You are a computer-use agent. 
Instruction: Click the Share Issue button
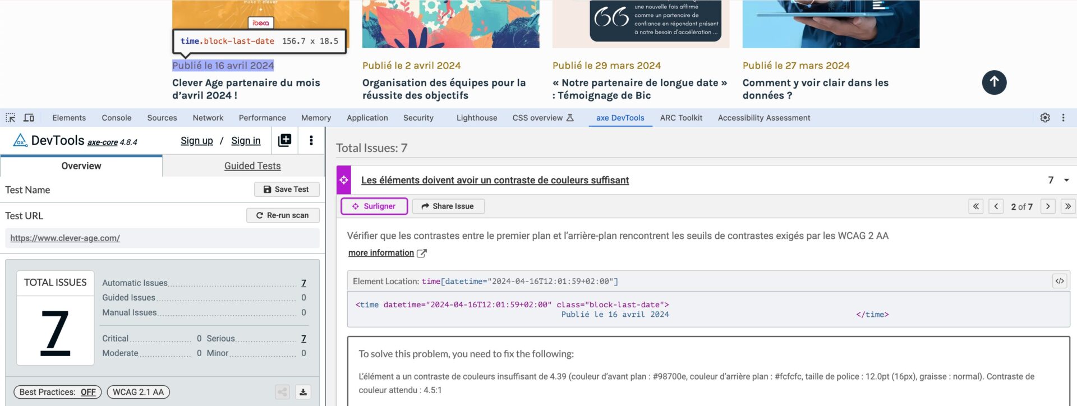(x=448, y=206)
